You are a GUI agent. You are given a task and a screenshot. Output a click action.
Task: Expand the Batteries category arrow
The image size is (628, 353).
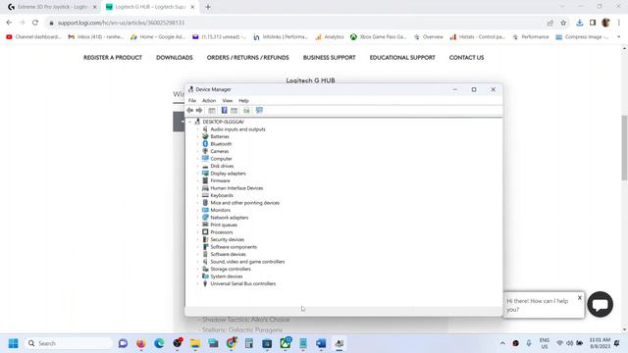[197, 136]
